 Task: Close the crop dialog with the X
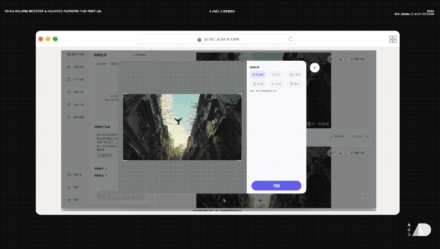pyautogui.click(x=314, y=68)
